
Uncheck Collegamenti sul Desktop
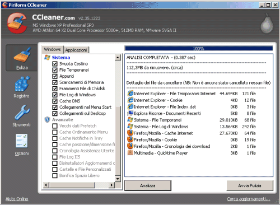[x=55, y=113]
